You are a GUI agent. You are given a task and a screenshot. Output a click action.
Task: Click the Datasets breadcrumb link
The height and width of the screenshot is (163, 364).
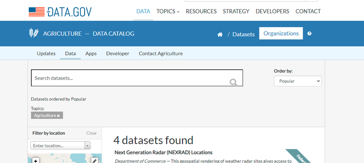tap(244, 34)
